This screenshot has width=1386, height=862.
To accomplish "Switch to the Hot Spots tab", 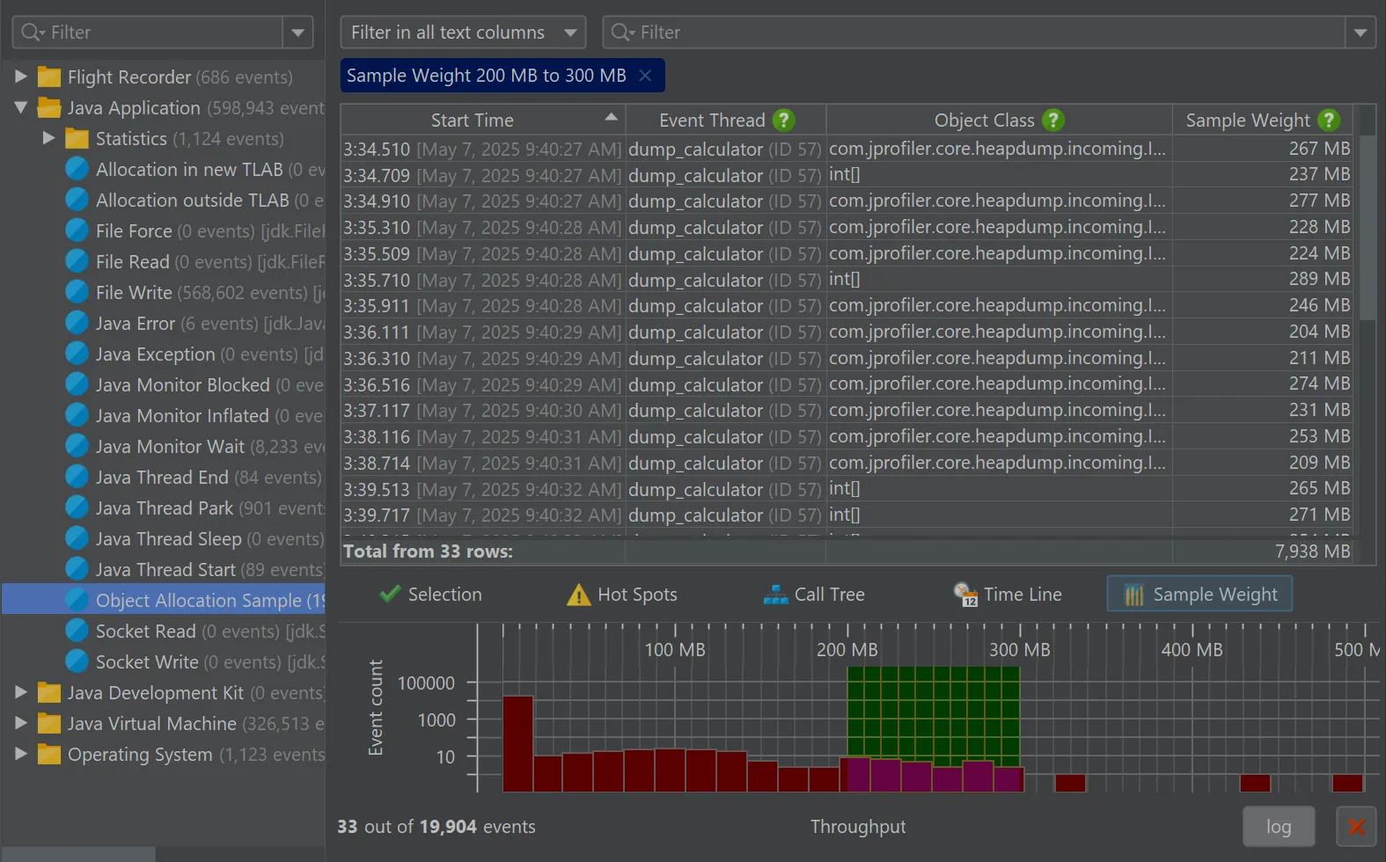I will (622, 595).
